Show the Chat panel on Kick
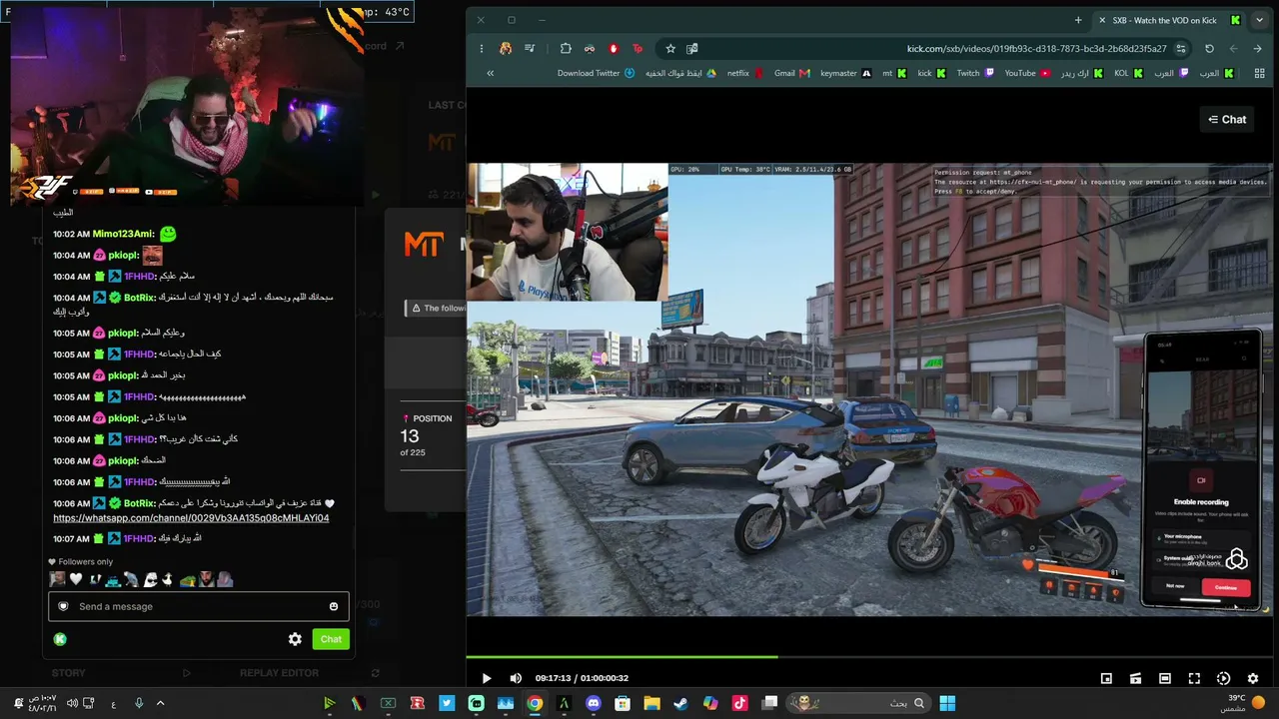Viewport: 1279px width, 719px height. pyautogui.click(x=1227, y=120)
